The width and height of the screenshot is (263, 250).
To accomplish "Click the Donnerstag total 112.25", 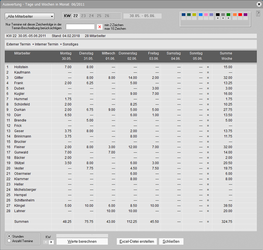I will pyautogui.click(x=132, y=222).
